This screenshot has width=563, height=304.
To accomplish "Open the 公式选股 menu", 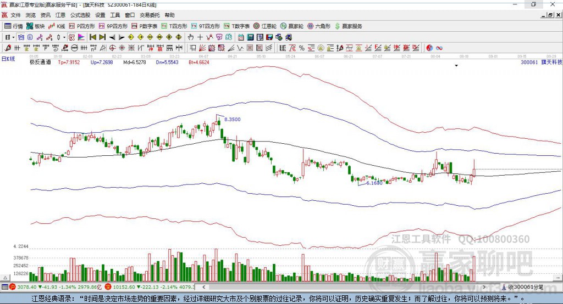I will click(x=80, y=15).
